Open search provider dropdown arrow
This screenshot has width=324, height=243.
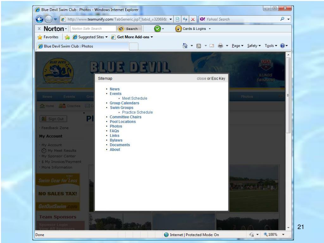(x=289, y=19)
